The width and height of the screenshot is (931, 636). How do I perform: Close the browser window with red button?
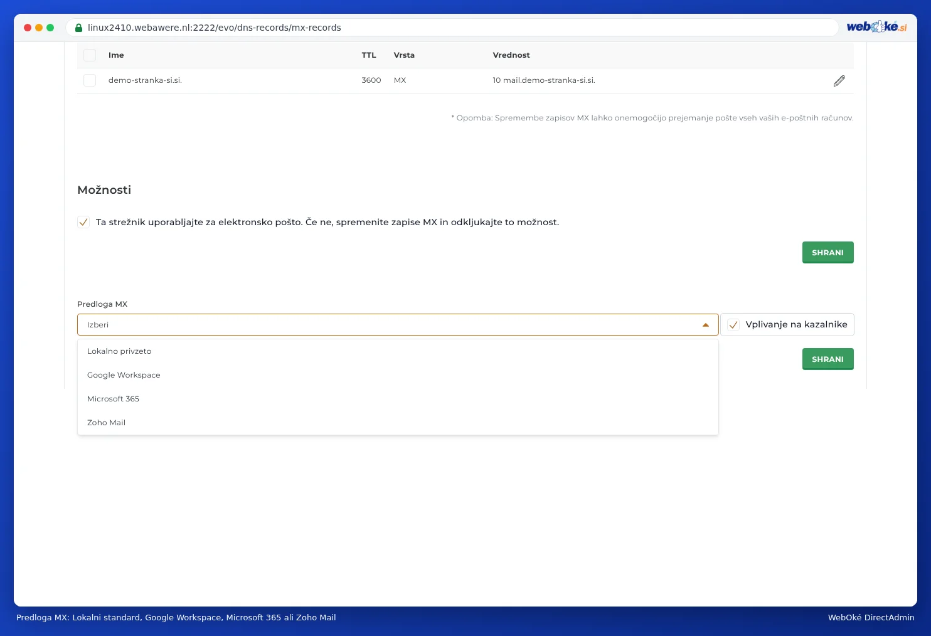pyautogui.click(x=28, y=28)
